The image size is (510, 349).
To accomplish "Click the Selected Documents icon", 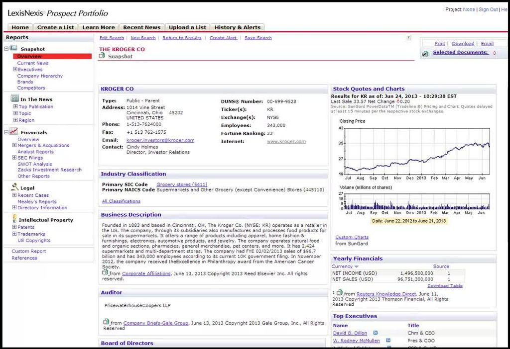I will [425, 54].
